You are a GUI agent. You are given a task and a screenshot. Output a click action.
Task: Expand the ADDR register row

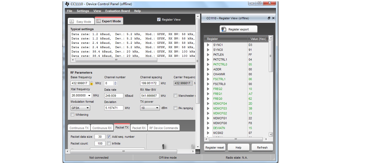pyautogui.click(x=208, y=69)
